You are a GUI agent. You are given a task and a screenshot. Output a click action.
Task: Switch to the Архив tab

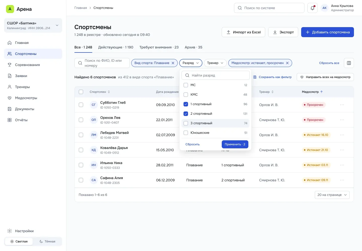[x=193, y=47]
